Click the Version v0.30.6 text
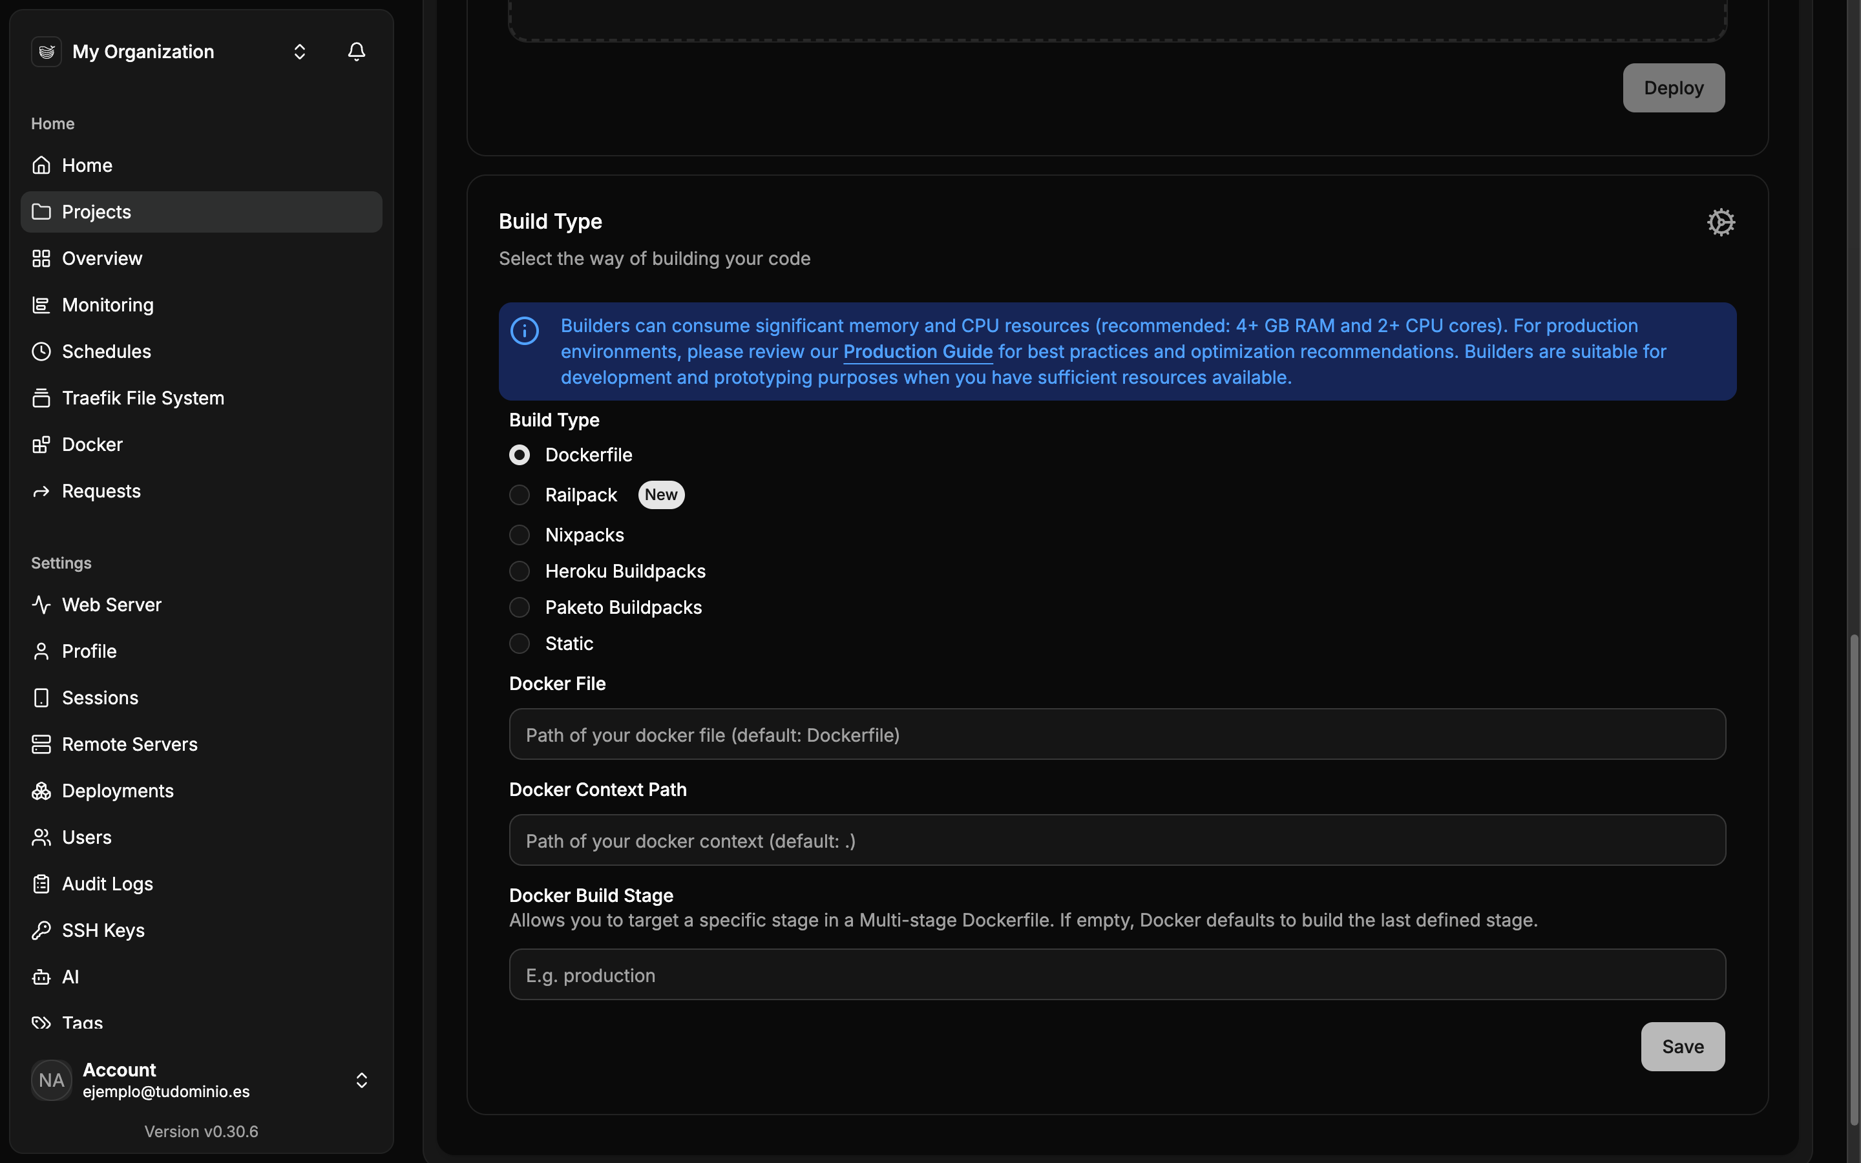Viewport: 1861px width, 1163px height. point(202,1131)
